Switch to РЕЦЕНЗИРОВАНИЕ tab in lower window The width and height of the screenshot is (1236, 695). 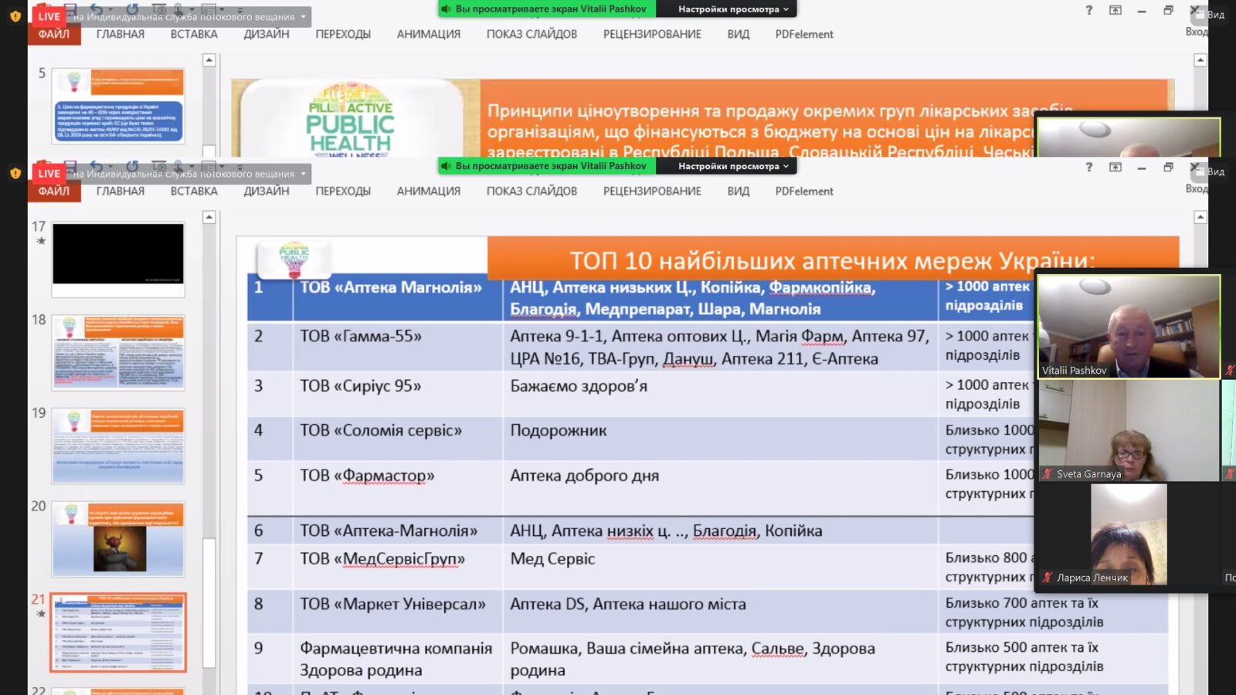(x=652, y=191)
